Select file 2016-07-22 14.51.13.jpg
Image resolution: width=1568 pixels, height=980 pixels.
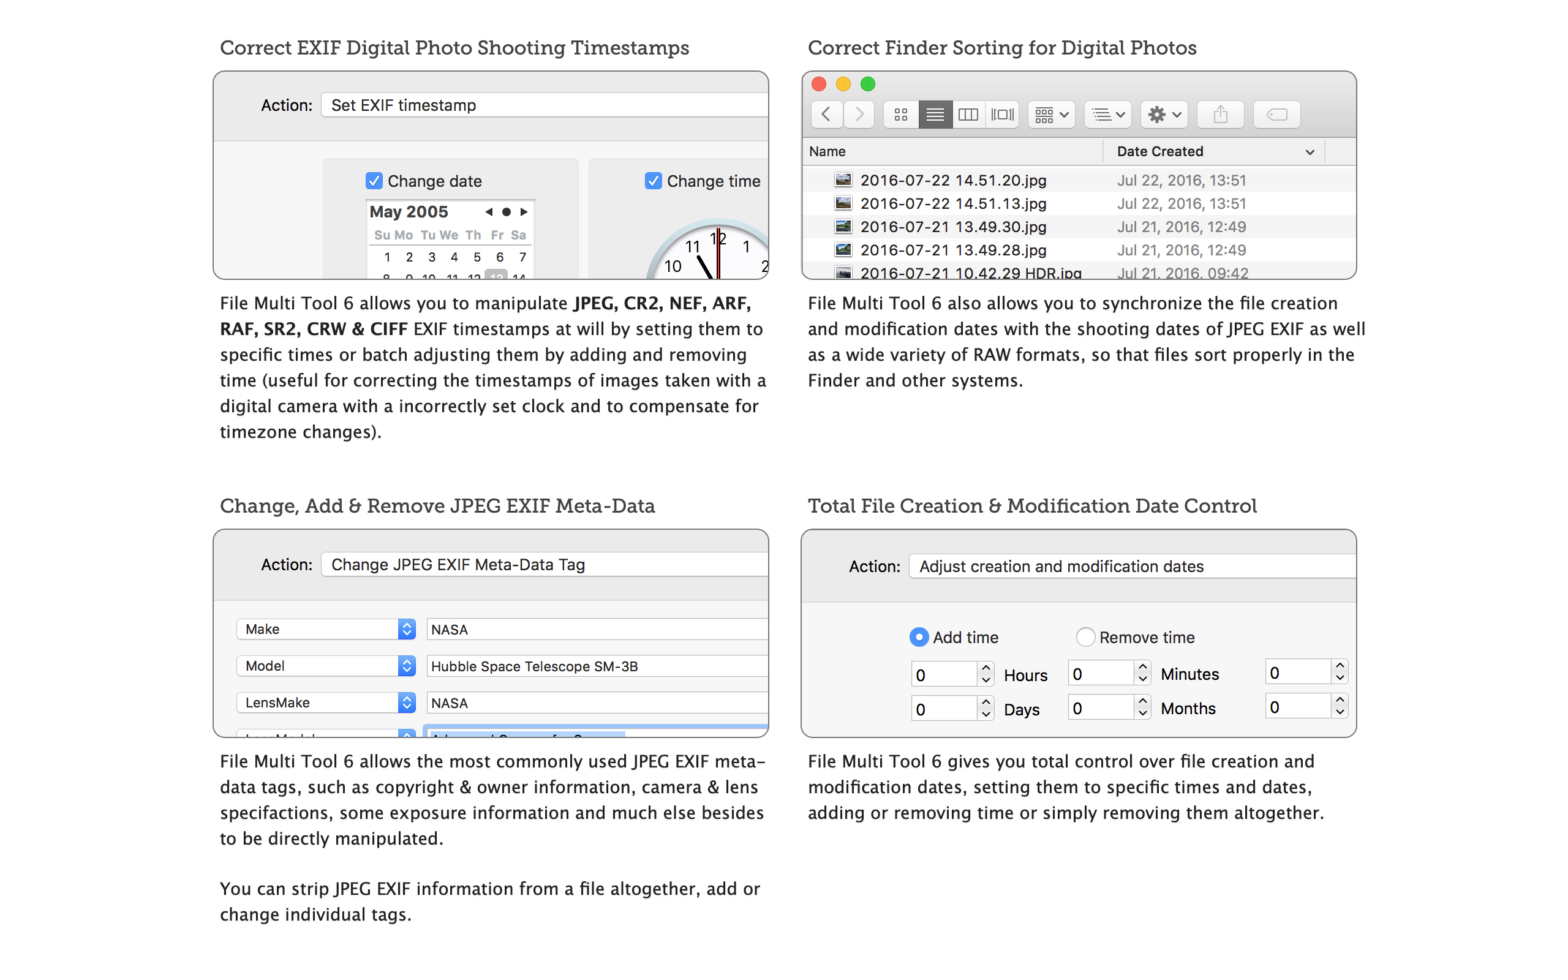(953, 203)
